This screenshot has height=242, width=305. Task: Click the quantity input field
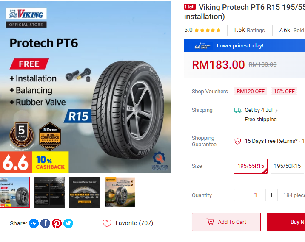[256, 195]
